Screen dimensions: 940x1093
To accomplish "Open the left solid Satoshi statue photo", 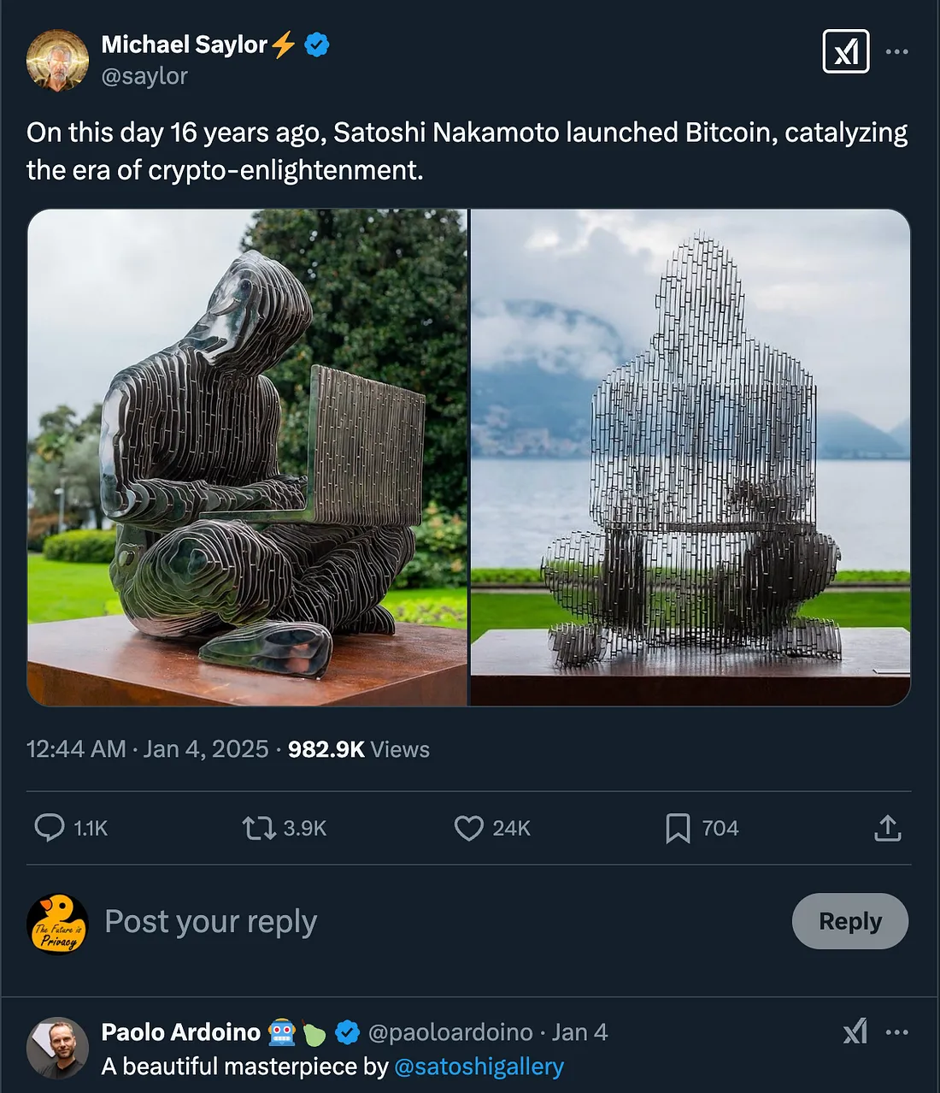I will [x=248, y=458].
